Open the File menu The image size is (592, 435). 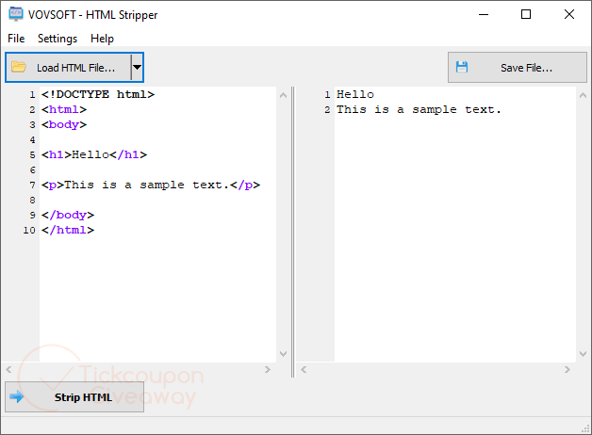click(x=16, y=39)
